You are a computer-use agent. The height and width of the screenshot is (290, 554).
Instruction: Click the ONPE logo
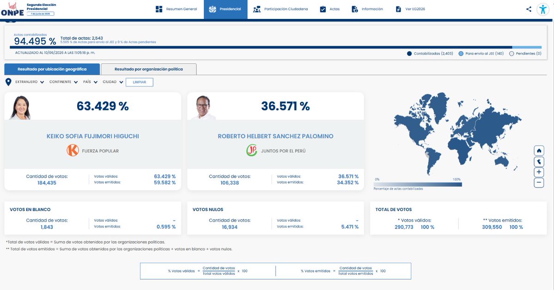(12, 10)
